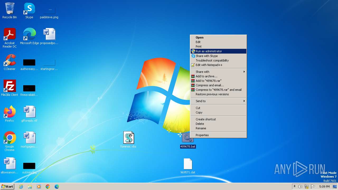This screenshot has height=190, width=338.
Task: Choose Compress and email...
Action: [x=218, y=85]
